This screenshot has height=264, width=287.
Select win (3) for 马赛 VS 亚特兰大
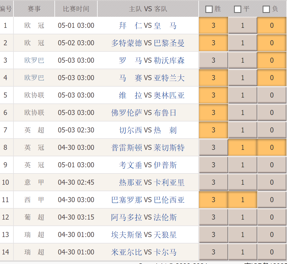coord(213,78)
